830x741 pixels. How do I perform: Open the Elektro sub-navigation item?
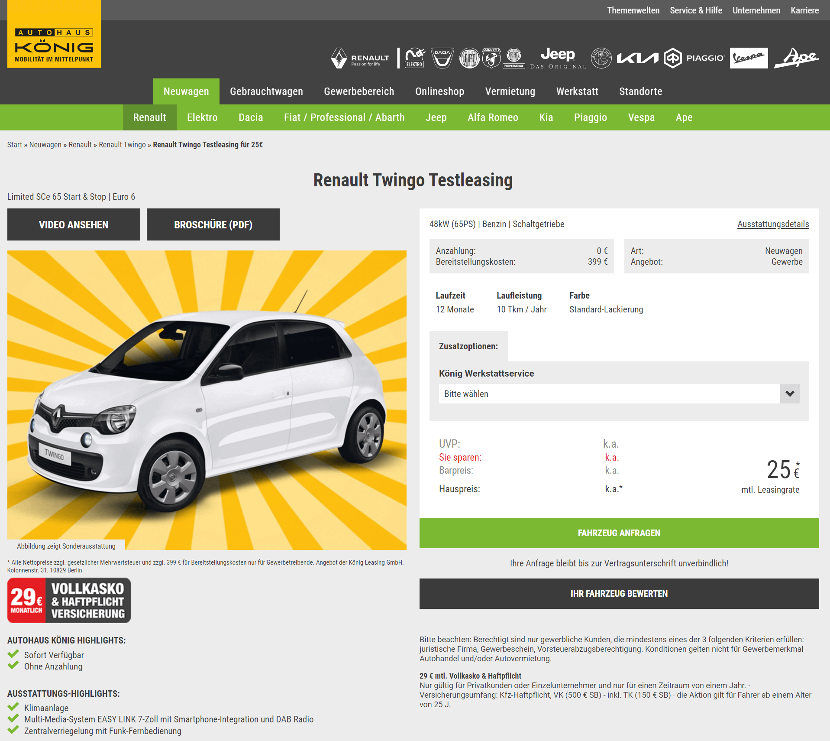(x=202, y=117)
